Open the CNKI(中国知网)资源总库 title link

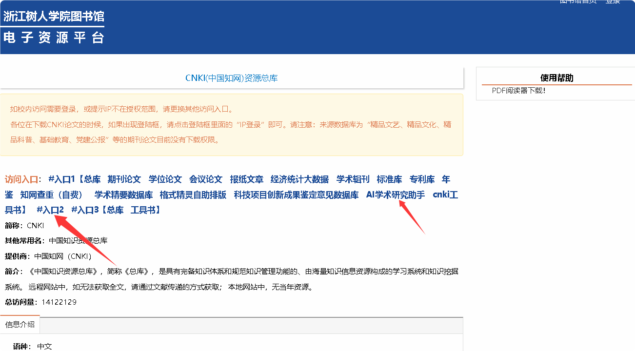[x=231, y=78]
